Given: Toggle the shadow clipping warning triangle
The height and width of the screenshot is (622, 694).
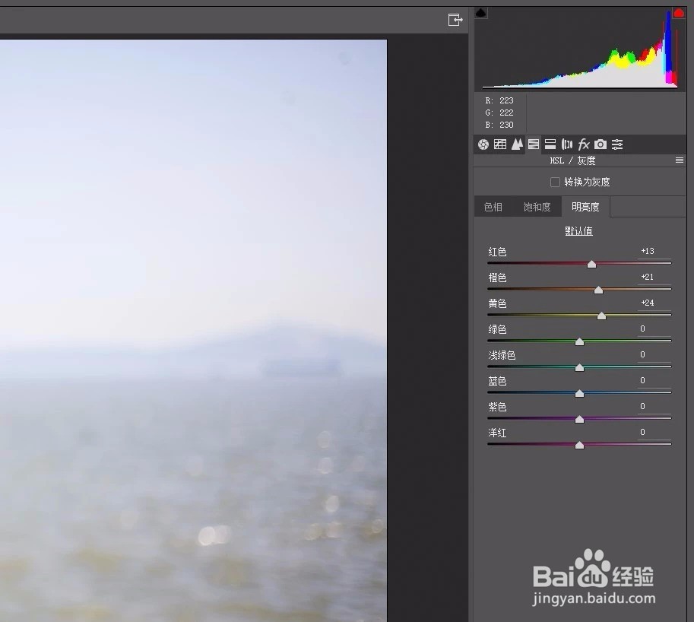Looking at the screenshot, I should pos(481,13).
